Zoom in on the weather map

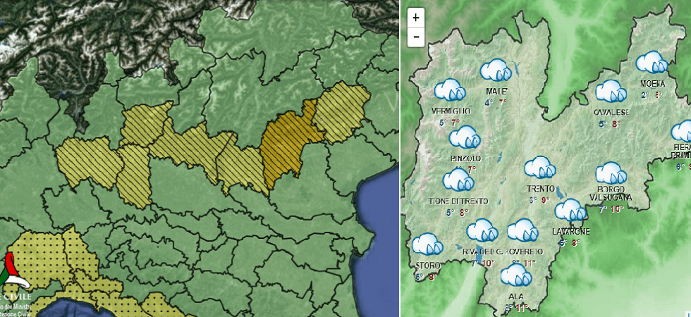tap(416, 18)
